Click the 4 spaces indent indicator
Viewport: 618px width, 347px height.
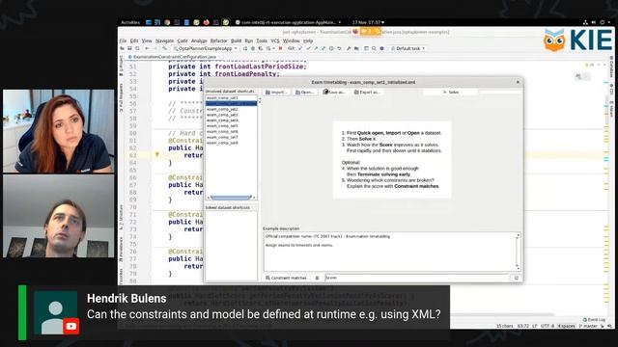click(x=567, y=326)
